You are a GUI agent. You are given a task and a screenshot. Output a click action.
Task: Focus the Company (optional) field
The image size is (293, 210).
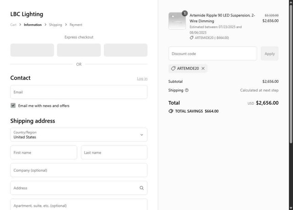(79, 170)
